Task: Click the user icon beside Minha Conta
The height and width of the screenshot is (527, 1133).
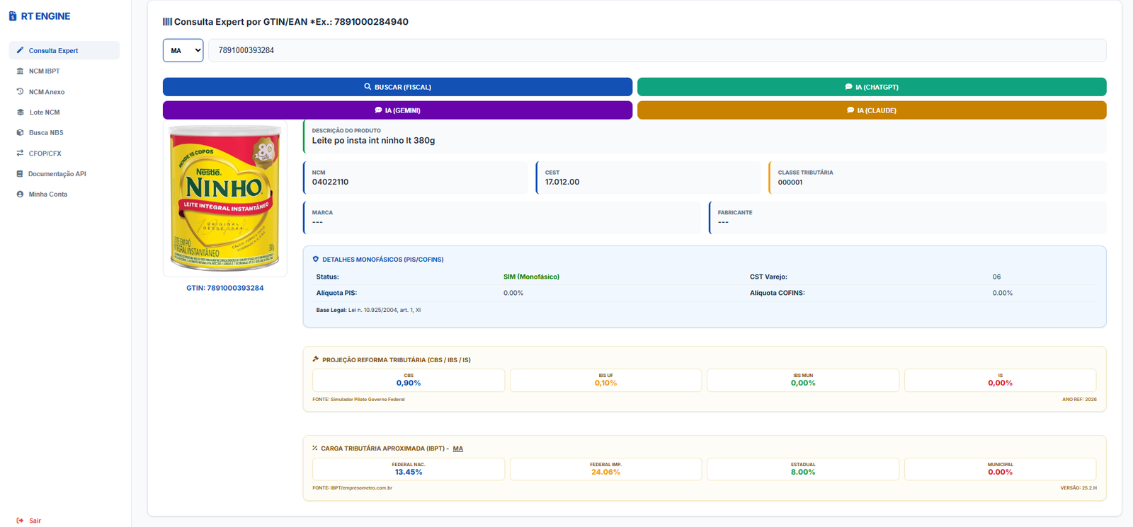Action: tap(20, 194)
